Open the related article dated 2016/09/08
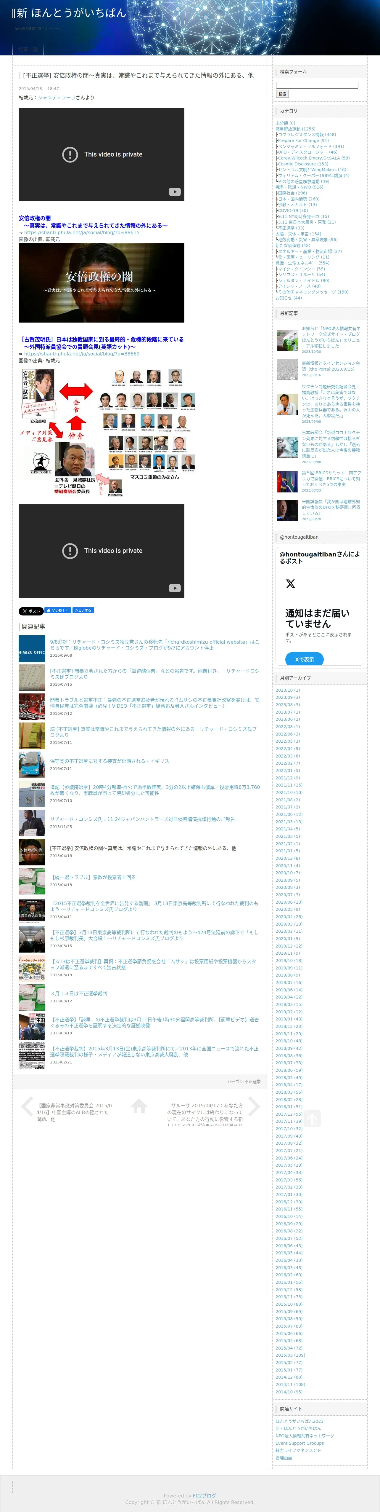This screenshot has height=1512, width=380. tap(154, 645)
